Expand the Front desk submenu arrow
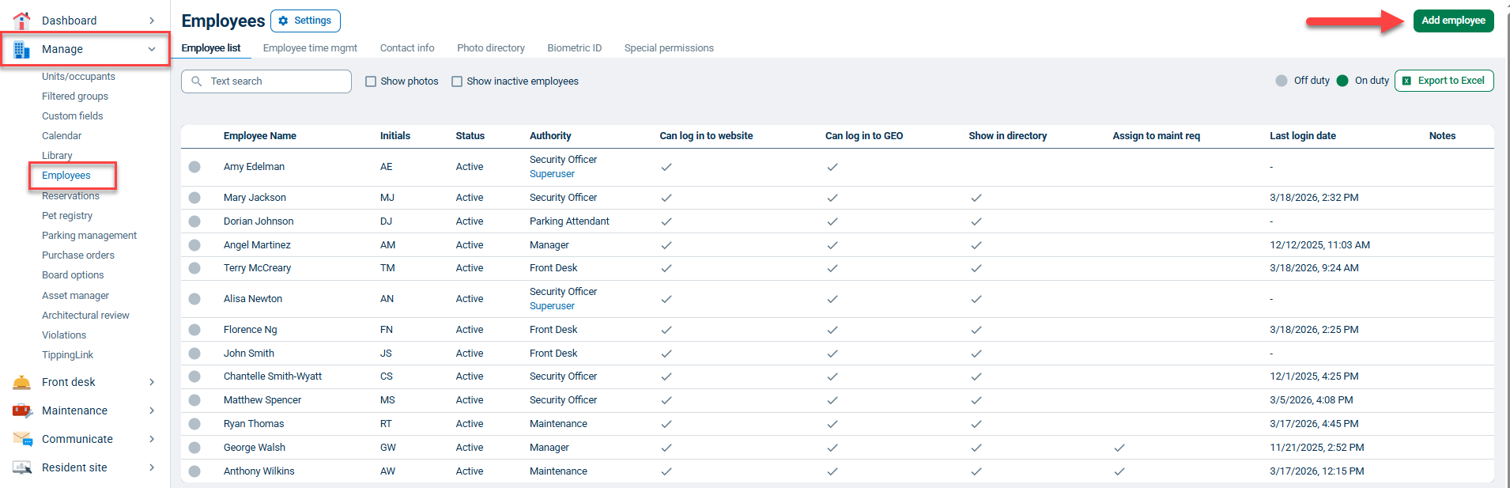1510x488 pixels. pos(152,382)
